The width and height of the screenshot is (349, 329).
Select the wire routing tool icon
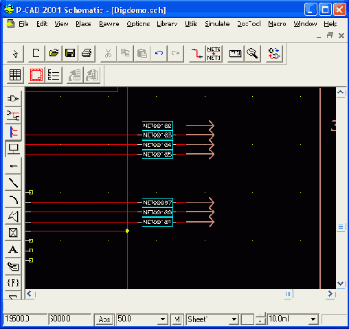click(x=197, y=54)
